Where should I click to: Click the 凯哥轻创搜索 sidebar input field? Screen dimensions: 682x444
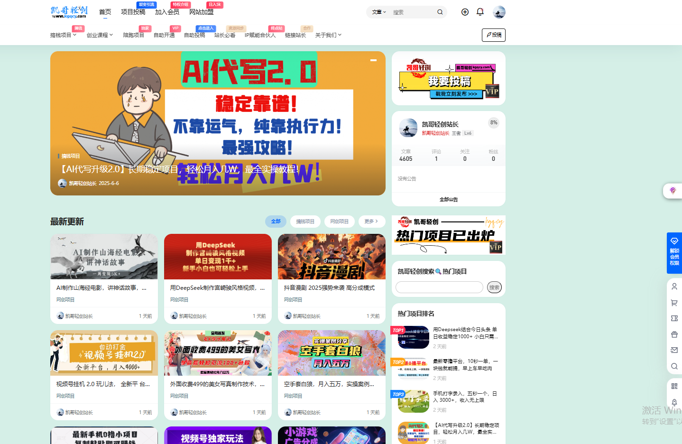(439, 287)
